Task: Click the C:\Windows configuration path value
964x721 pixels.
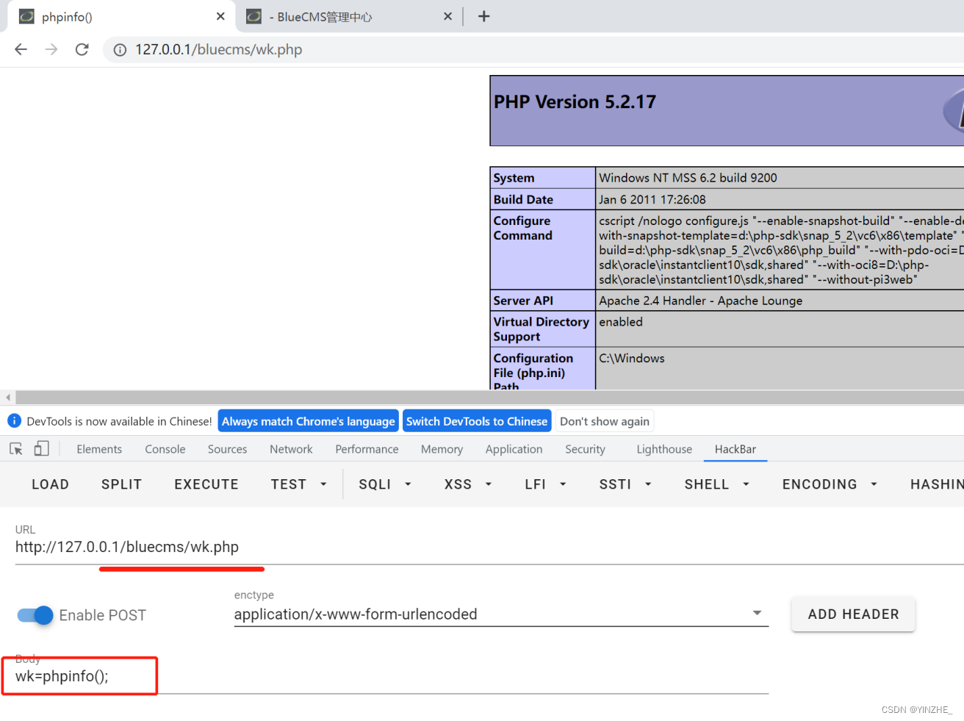Action: point(631,358)
